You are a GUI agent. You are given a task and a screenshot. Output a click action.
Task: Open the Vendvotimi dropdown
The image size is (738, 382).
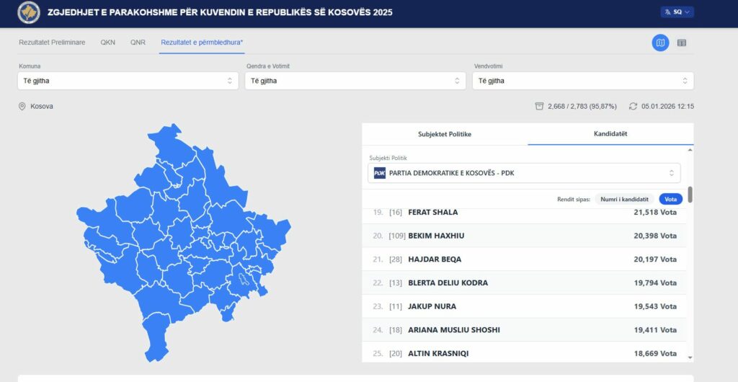coord(582,81)
